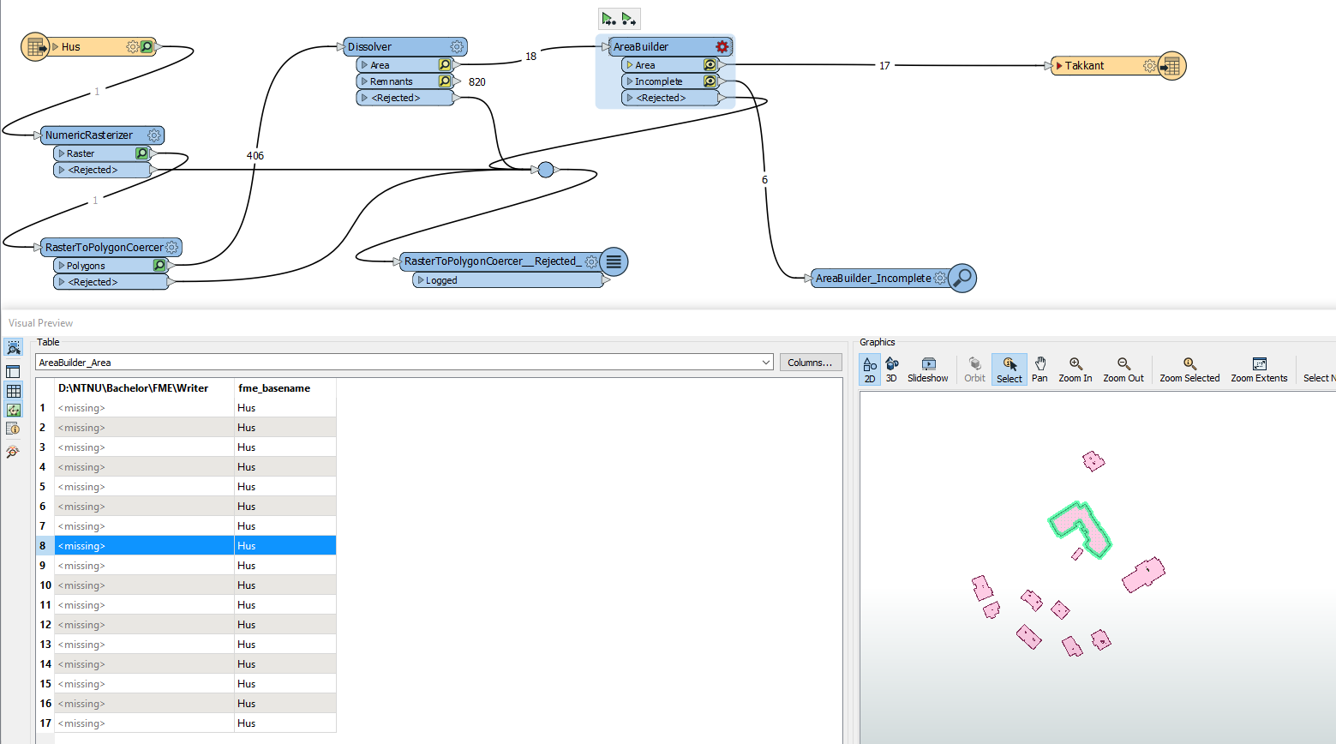Click connection count 406 label

pyautogui.click(x=255, y=156)
